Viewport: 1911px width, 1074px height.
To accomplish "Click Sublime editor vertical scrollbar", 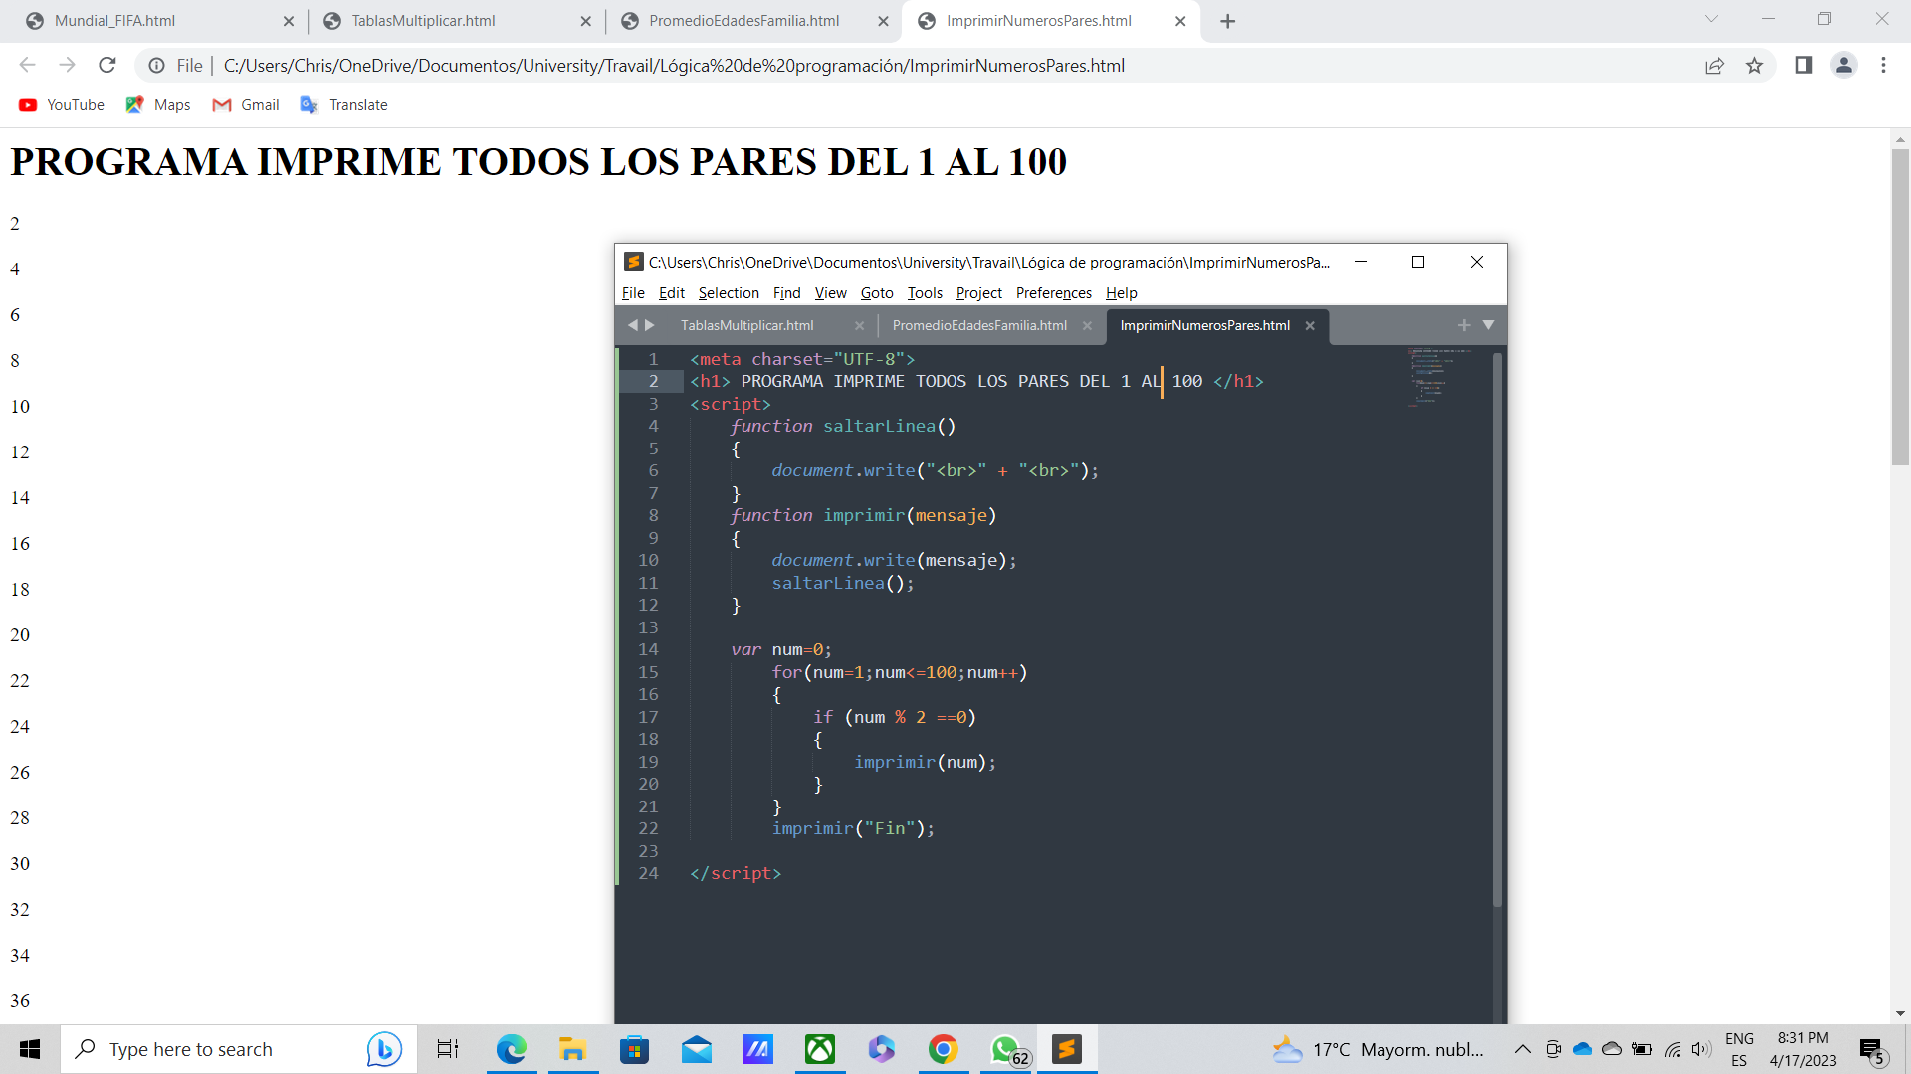I will 1497,628.
